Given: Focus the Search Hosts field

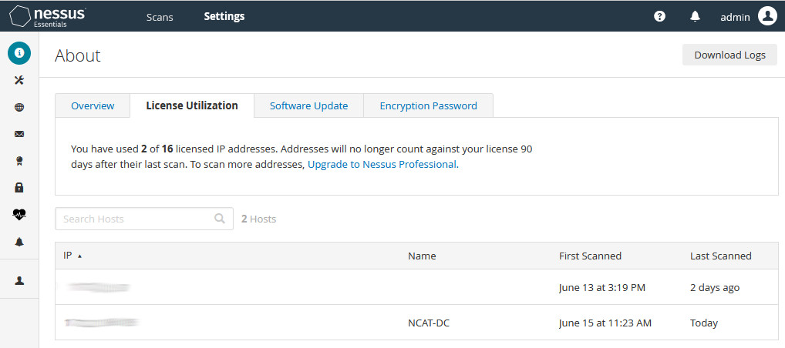Looking at the screenshot, I should [144, 219].
